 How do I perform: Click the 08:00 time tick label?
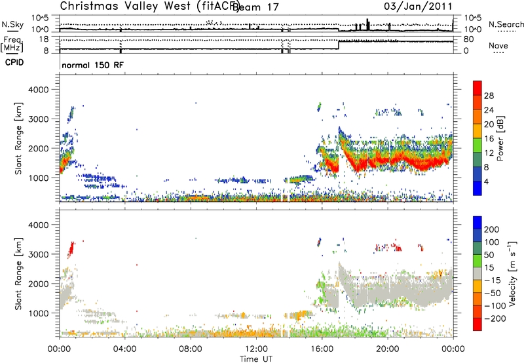191,349
